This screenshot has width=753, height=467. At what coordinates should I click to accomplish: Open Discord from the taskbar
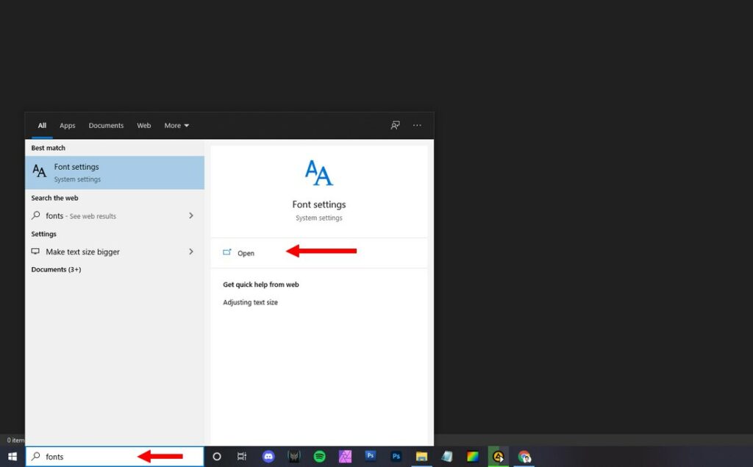(268, 456)
